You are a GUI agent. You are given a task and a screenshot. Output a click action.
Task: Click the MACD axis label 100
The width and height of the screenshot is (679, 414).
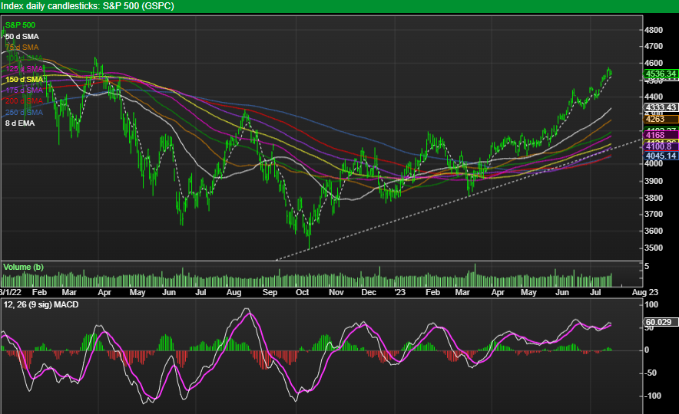(x=651, y=304)
